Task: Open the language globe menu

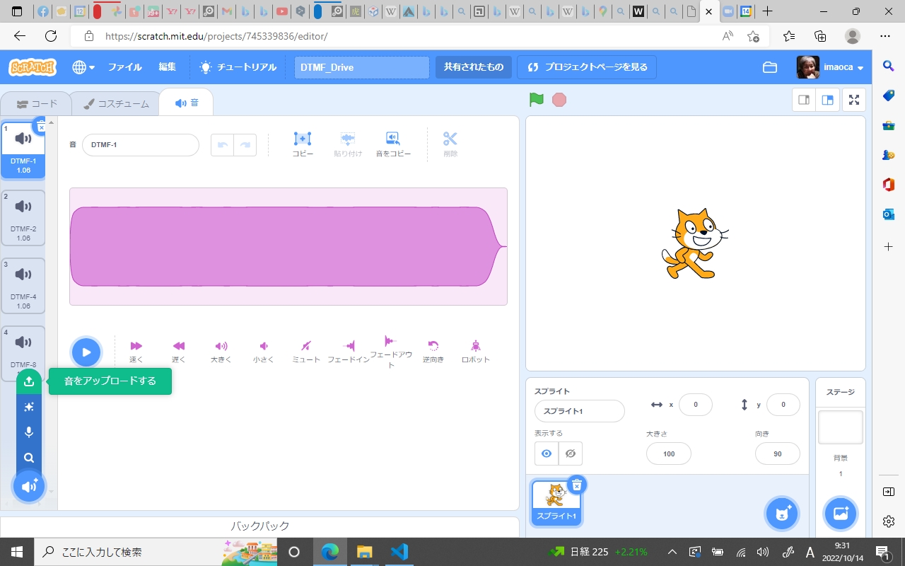Action: pyautogui.click(x=83, y=67)
